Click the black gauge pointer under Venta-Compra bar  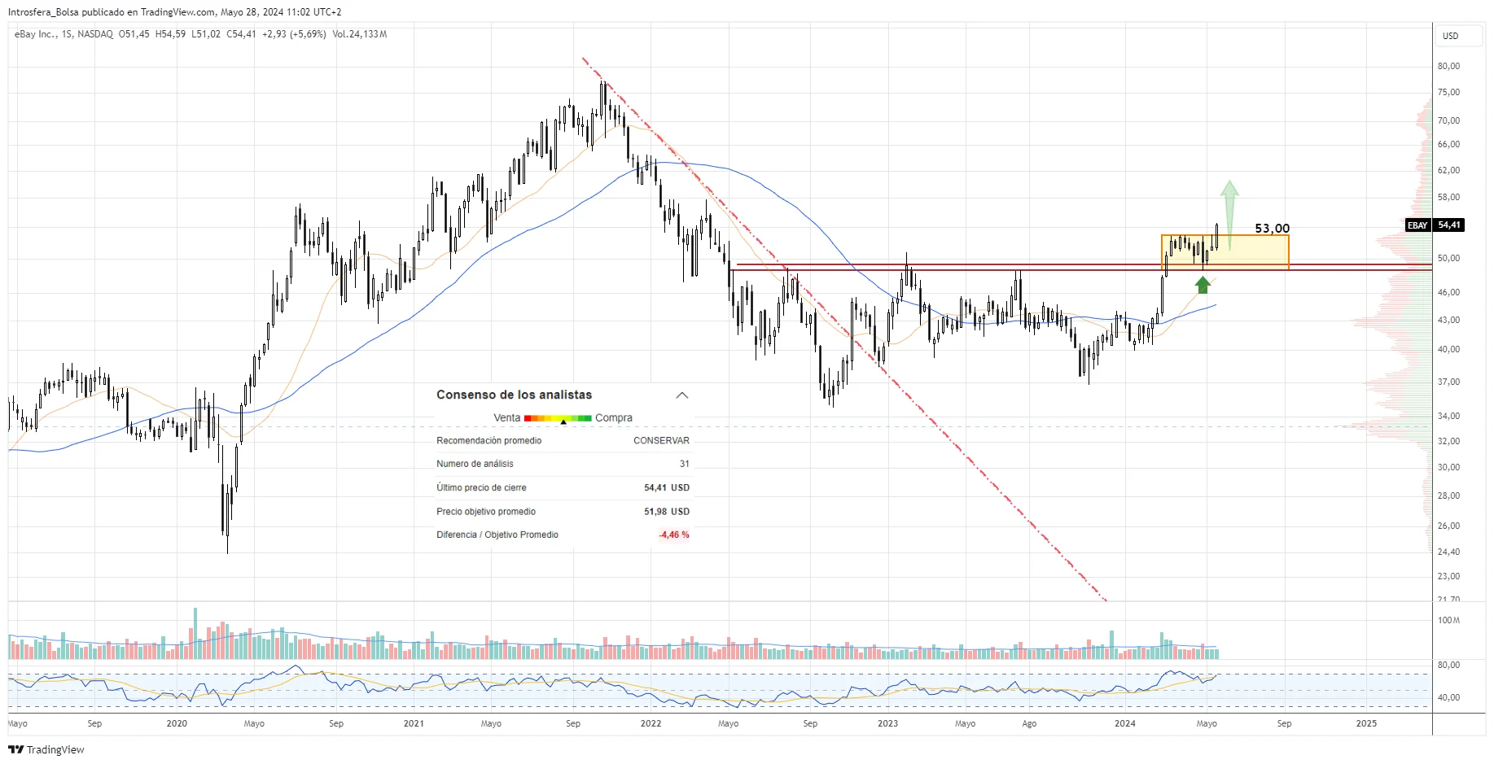click(x=563, y=422)
